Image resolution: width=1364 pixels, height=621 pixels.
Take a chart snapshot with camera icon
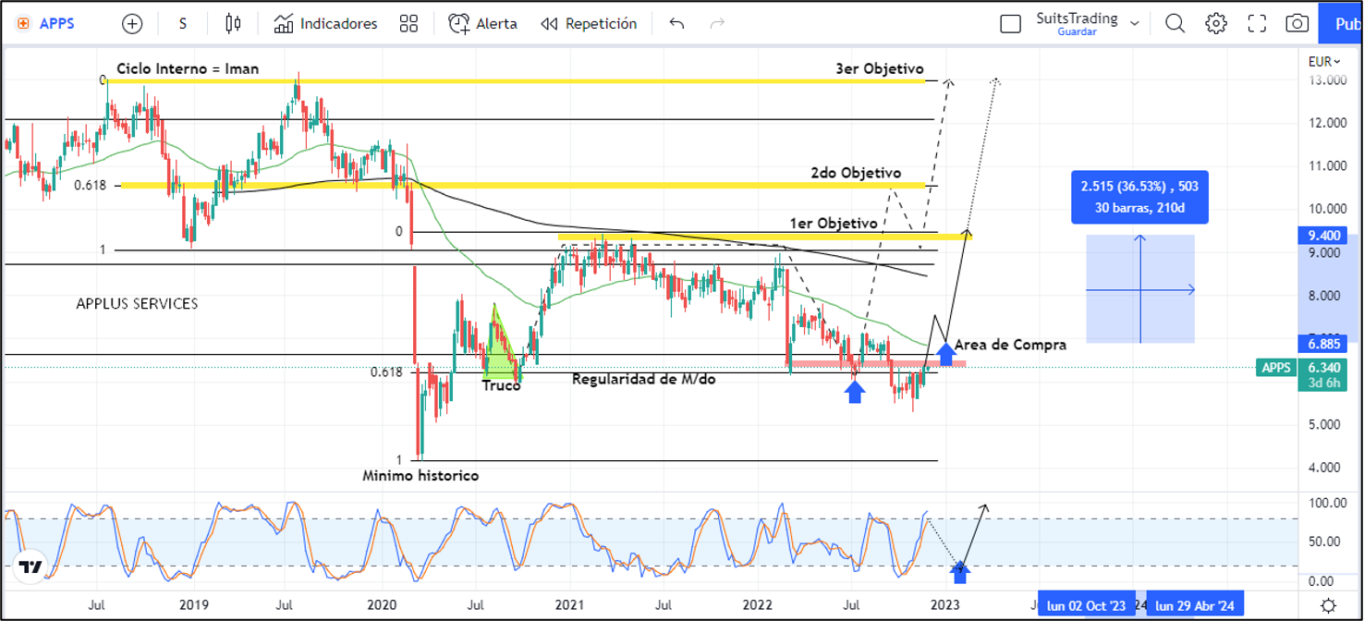(x=1297, y=24)
